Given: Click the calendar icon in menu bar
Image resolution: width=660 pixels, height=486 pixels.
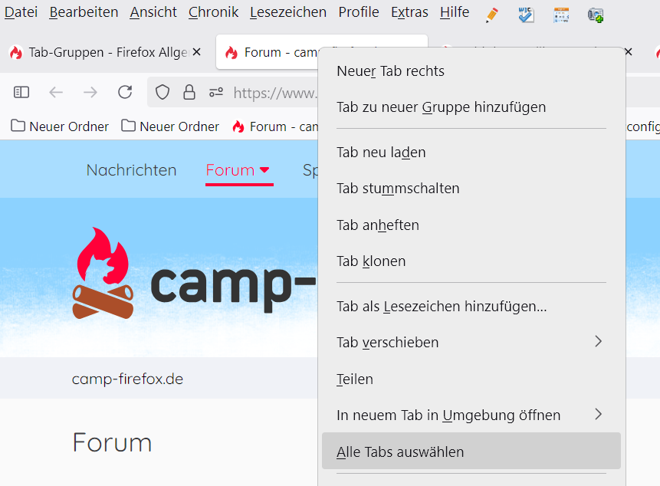Looking at the screenshot, I should click(x=561, y=15).
